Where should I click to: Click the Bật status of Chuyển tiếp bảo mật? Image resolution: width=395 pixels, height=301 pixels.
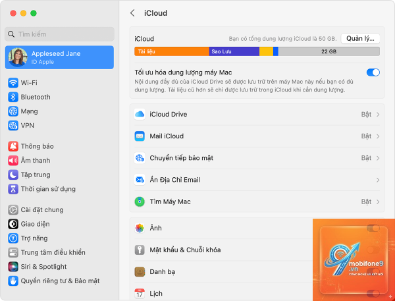[x=366, y=158]
